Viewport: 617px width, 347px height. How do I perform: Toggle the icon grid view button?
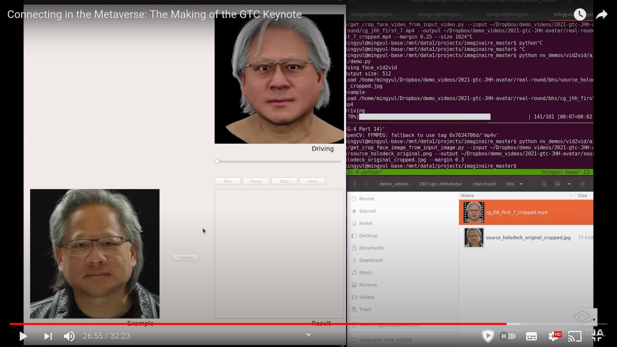pos(558,184)
